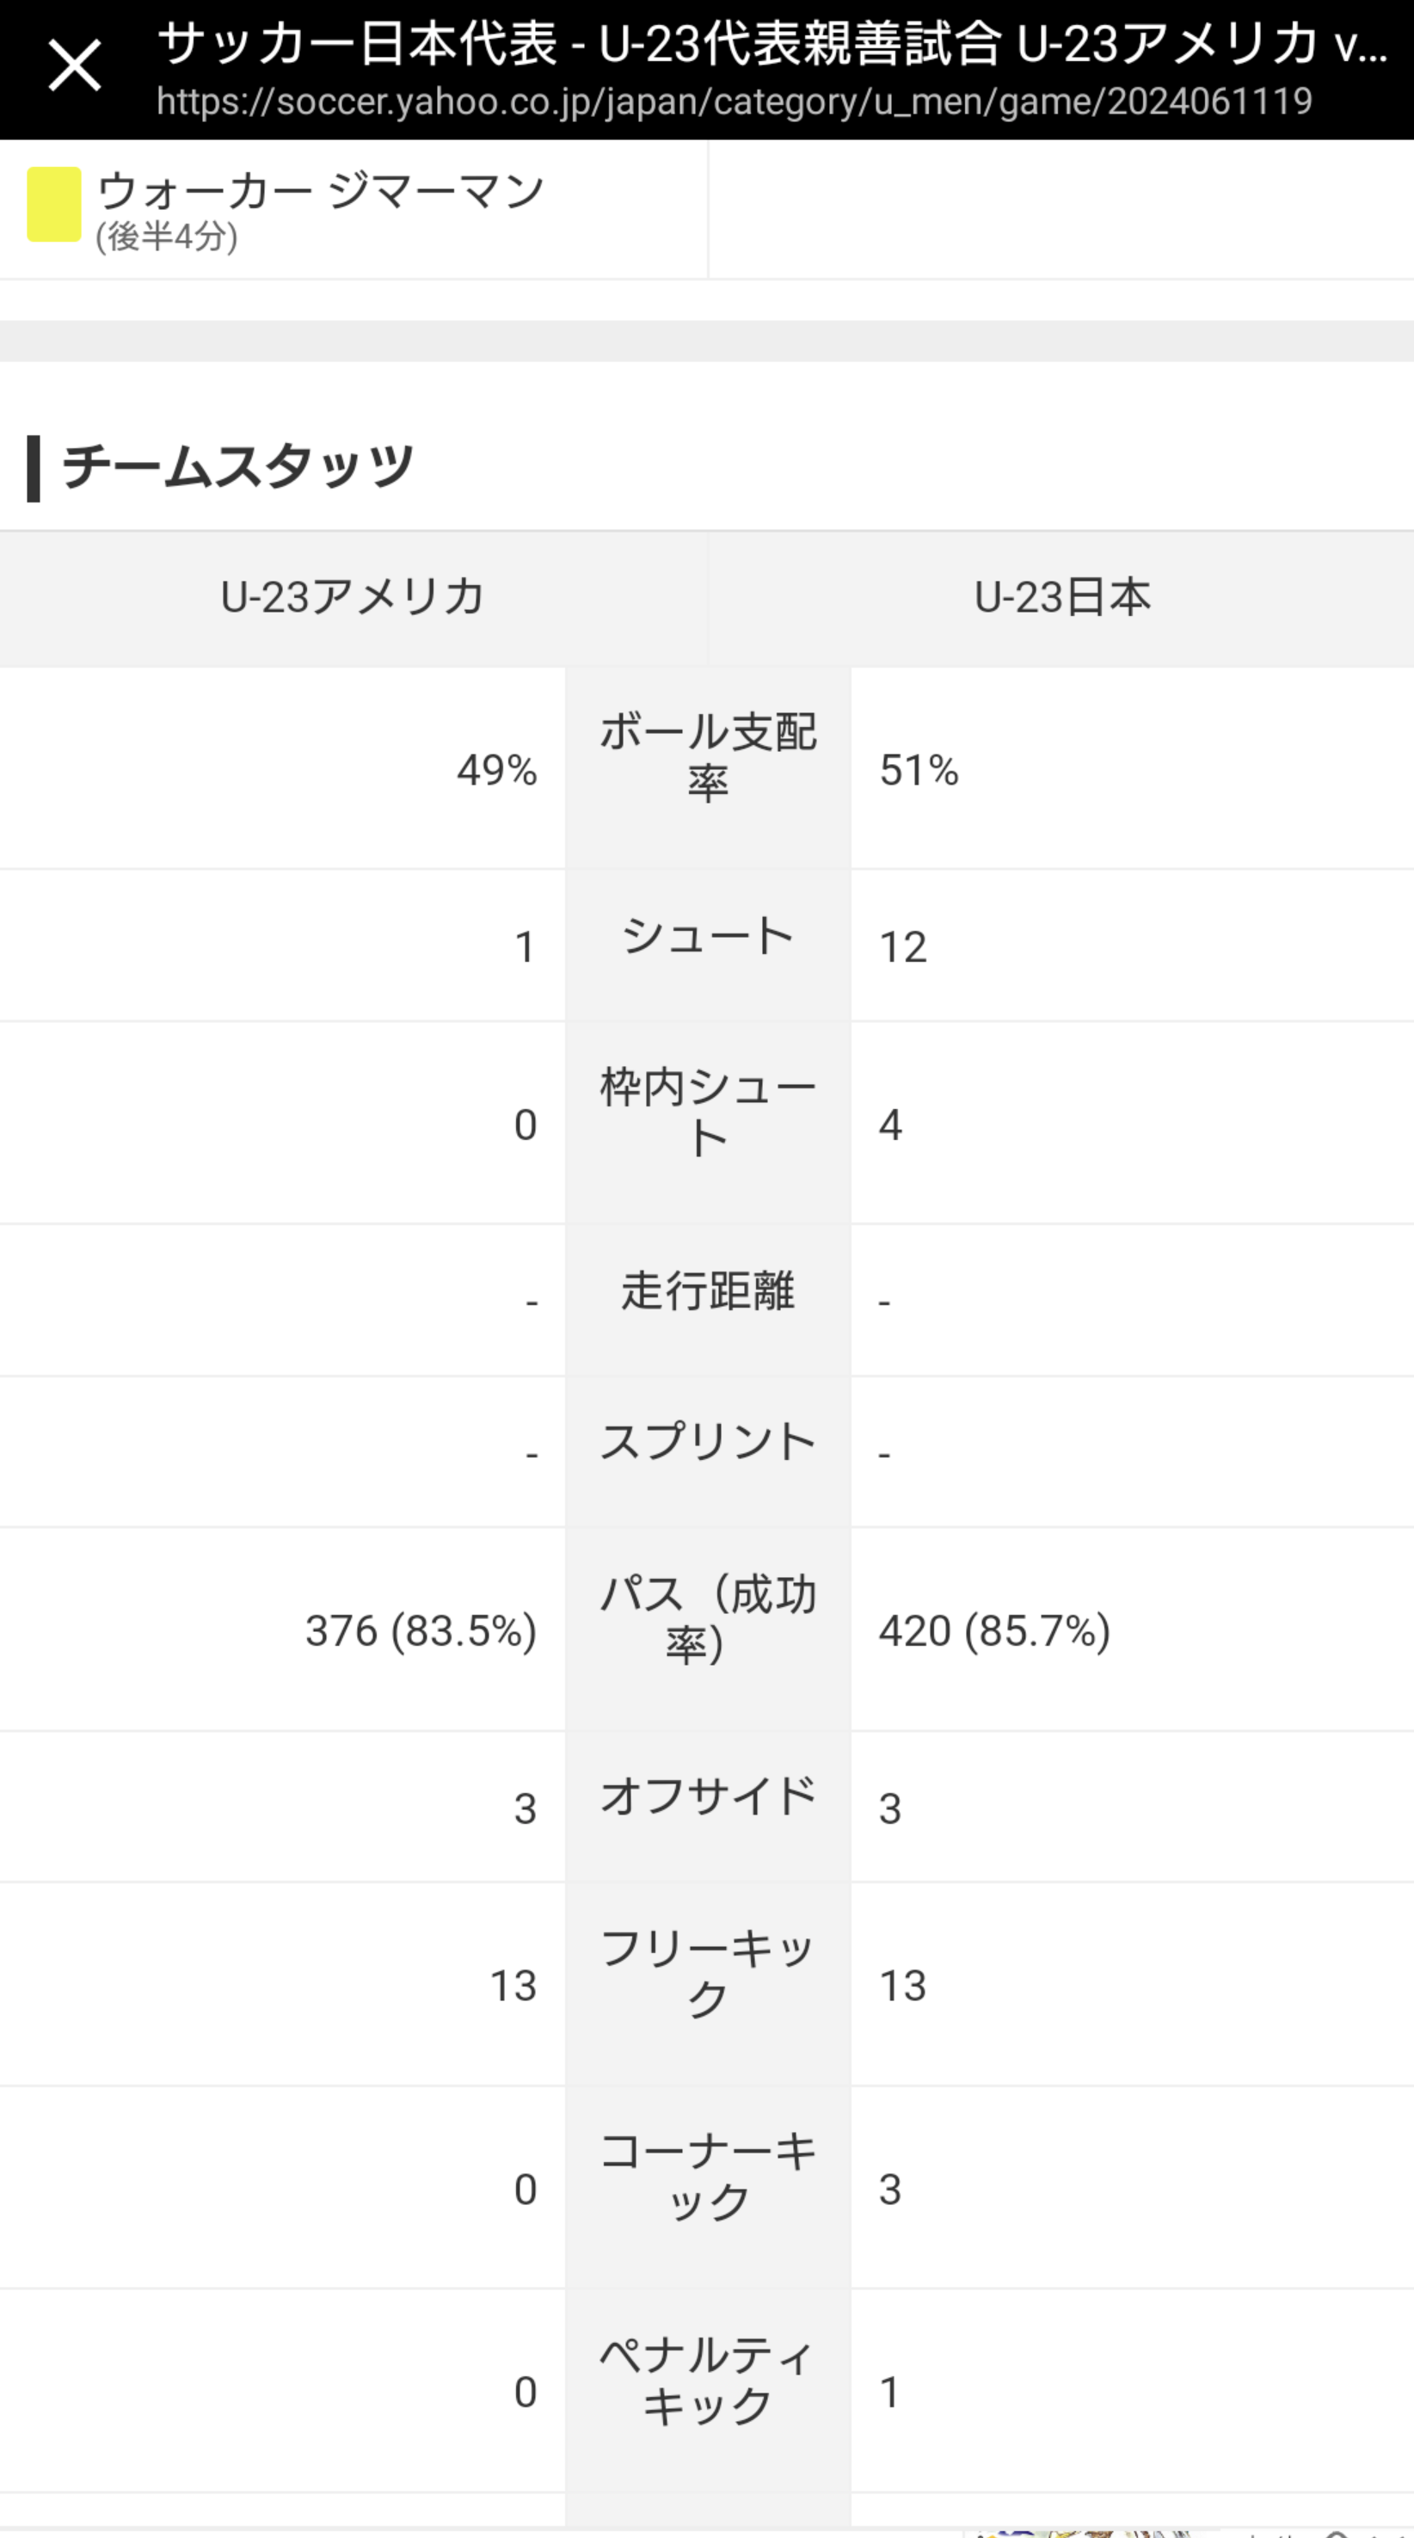
Task: Click the オフサイド stat label
Action: (707, 1796)
